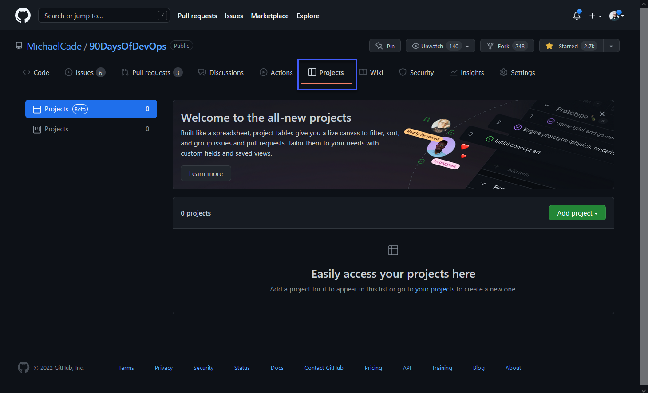The image size is (648, 393).
Task: Follow the 'your projects' link
Action: coord(435,289)
